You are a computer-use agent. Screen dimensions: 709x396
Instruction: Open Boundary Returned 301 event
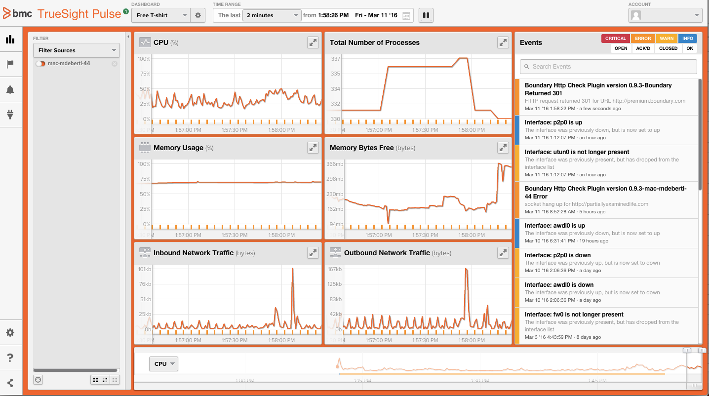click(607, 97)
